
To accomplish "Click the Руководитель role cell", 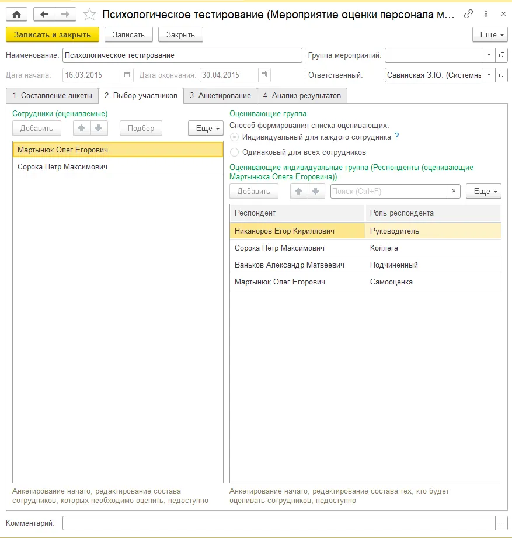I will (x=433, y=231).
